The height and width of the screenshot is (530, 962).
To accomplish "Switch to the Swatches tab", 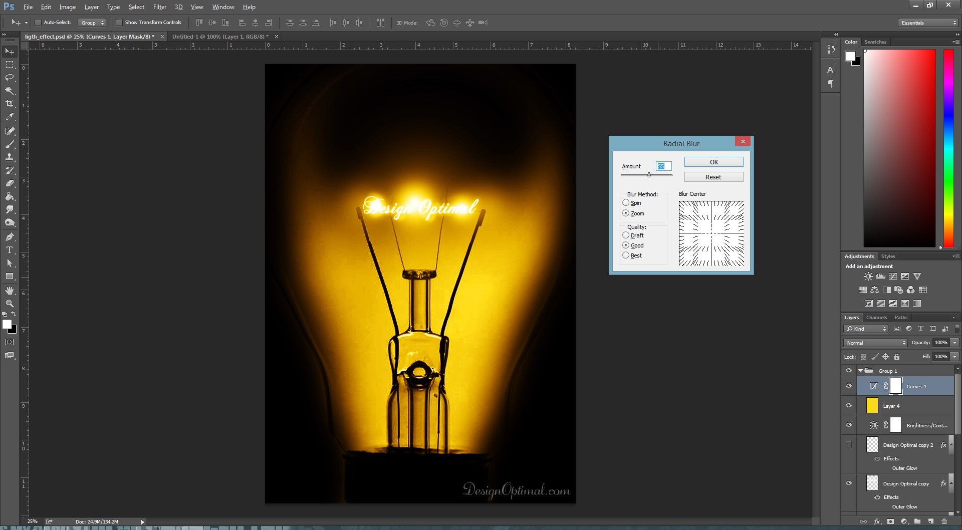I will coord(875,42).
